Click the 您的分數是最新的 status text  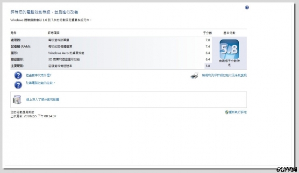pos(22,112)
